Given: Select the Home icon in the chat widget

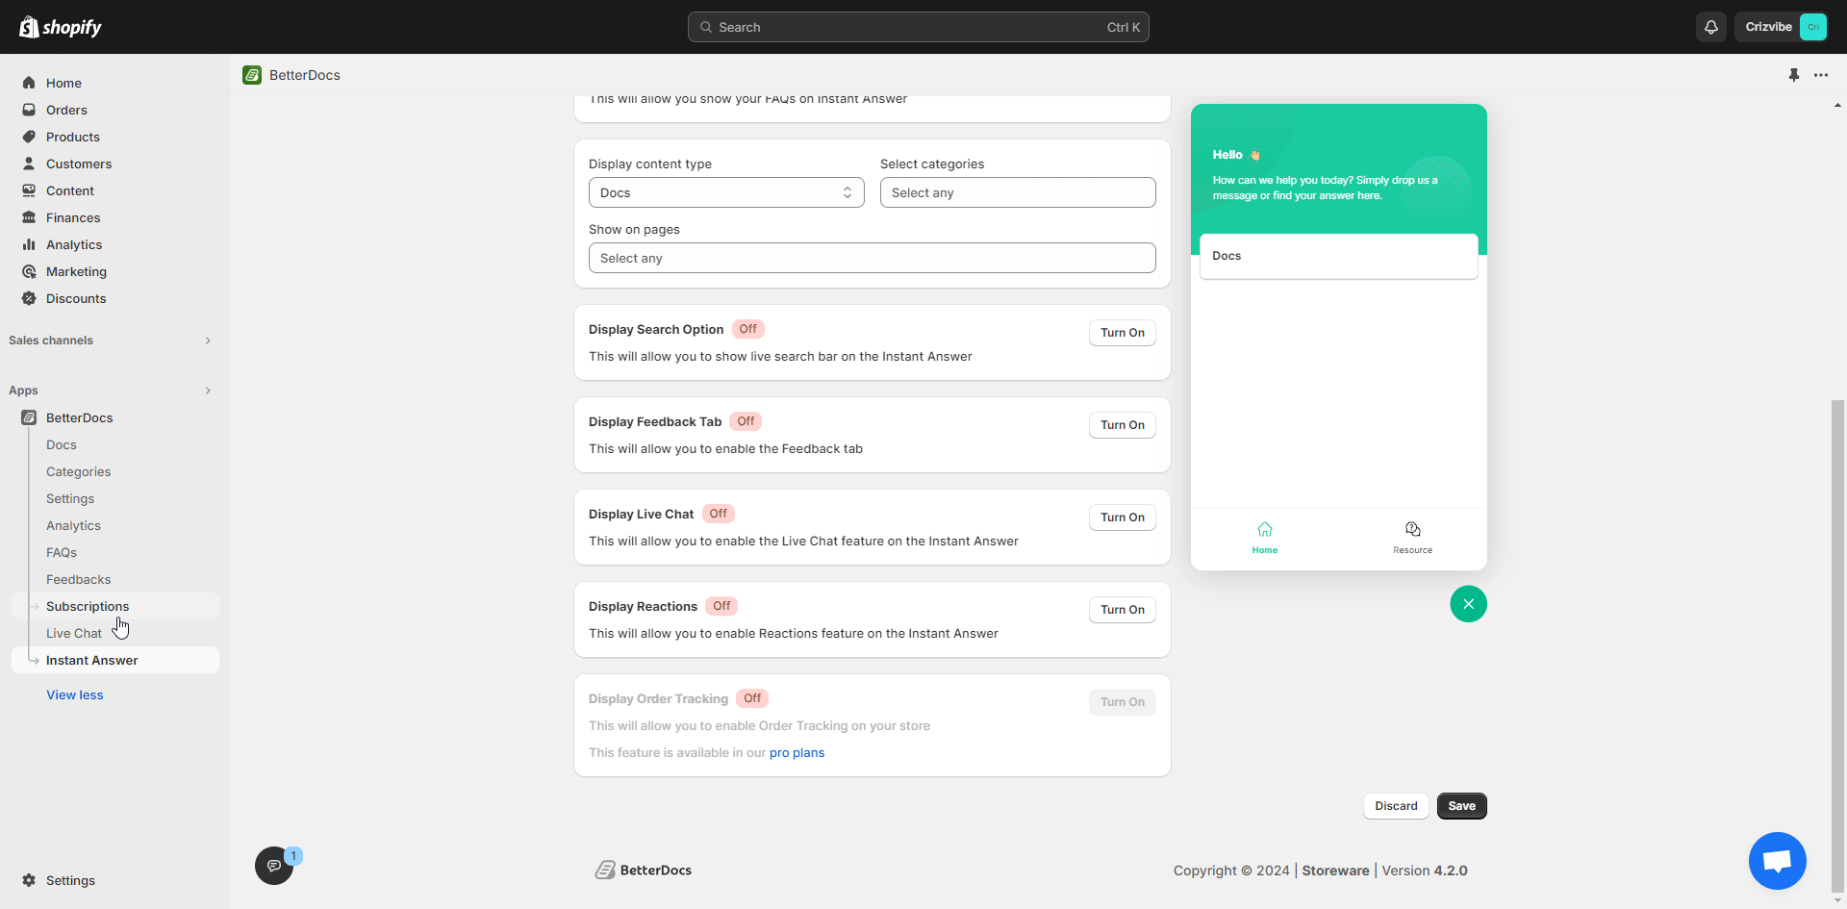Looking at the screenshot, I should 1264,537.
